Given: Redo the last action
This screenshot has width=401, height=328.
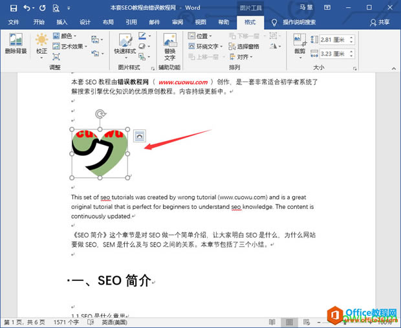Looking at the screenshot, I should coord(42,8).
